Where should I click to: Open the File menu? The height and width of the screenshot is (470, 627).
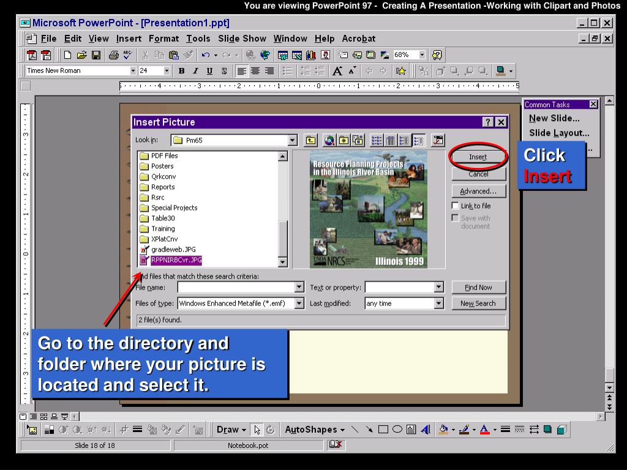point(48,39)
